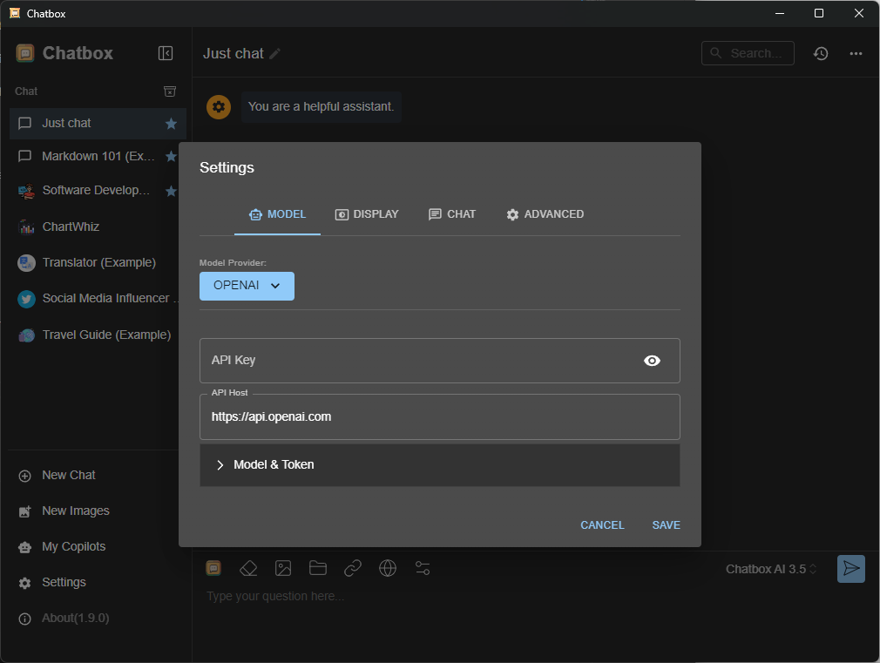
Task: Click the Chatbox logo in sidebar
Action: (25, 53)
